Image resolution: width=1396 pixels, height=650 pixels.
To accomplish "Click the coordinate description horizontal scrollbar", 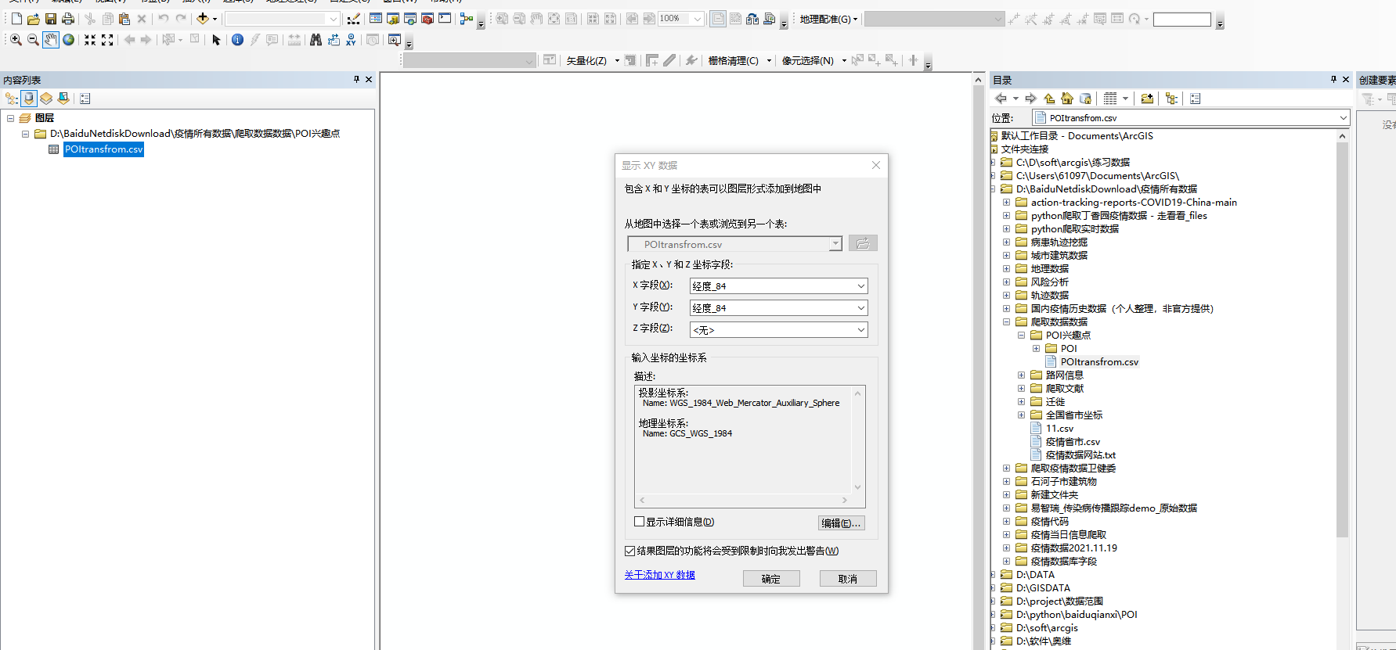I will pos(742,500).
